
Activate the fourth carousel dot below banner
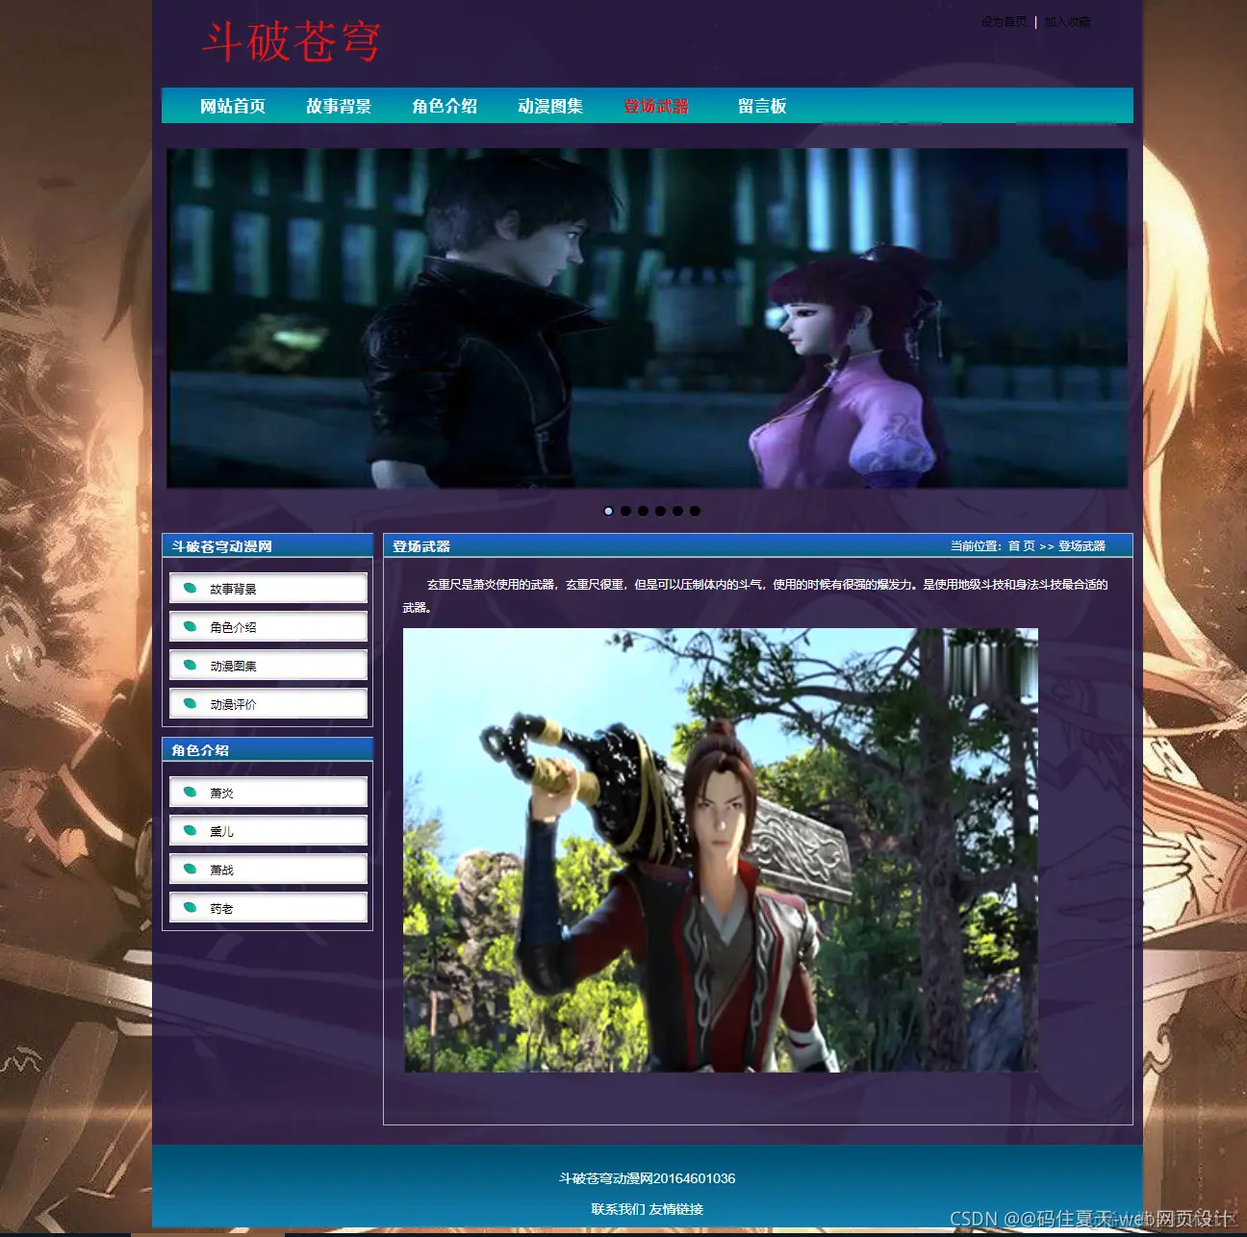click(x=660, y=512)
